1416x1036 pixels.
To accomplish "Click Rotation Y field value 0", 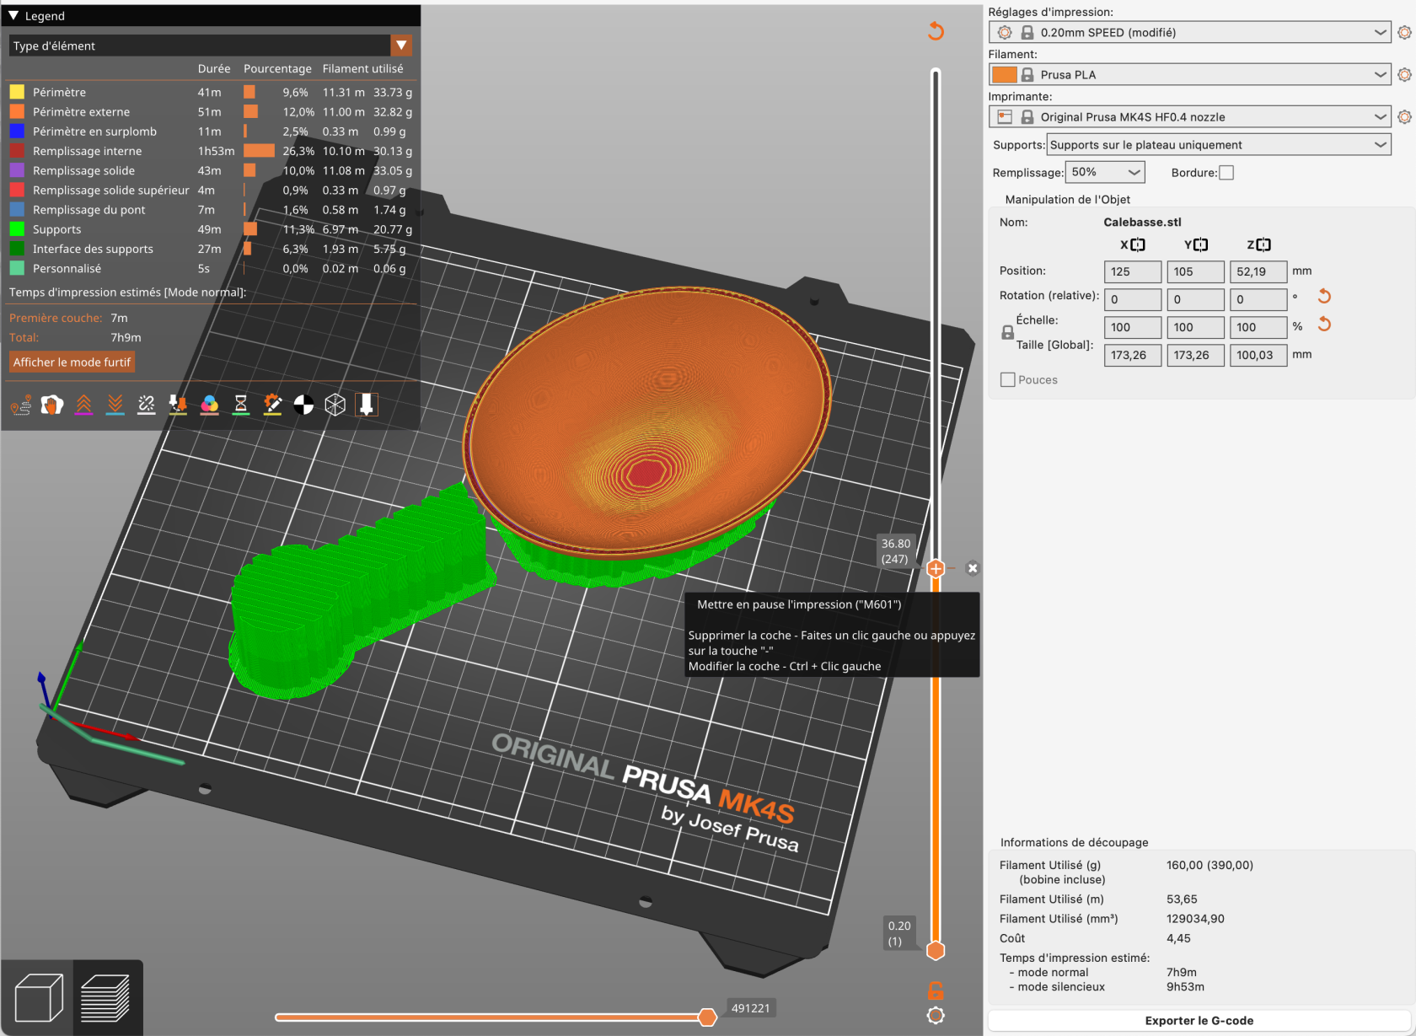I will [1195, 299].
